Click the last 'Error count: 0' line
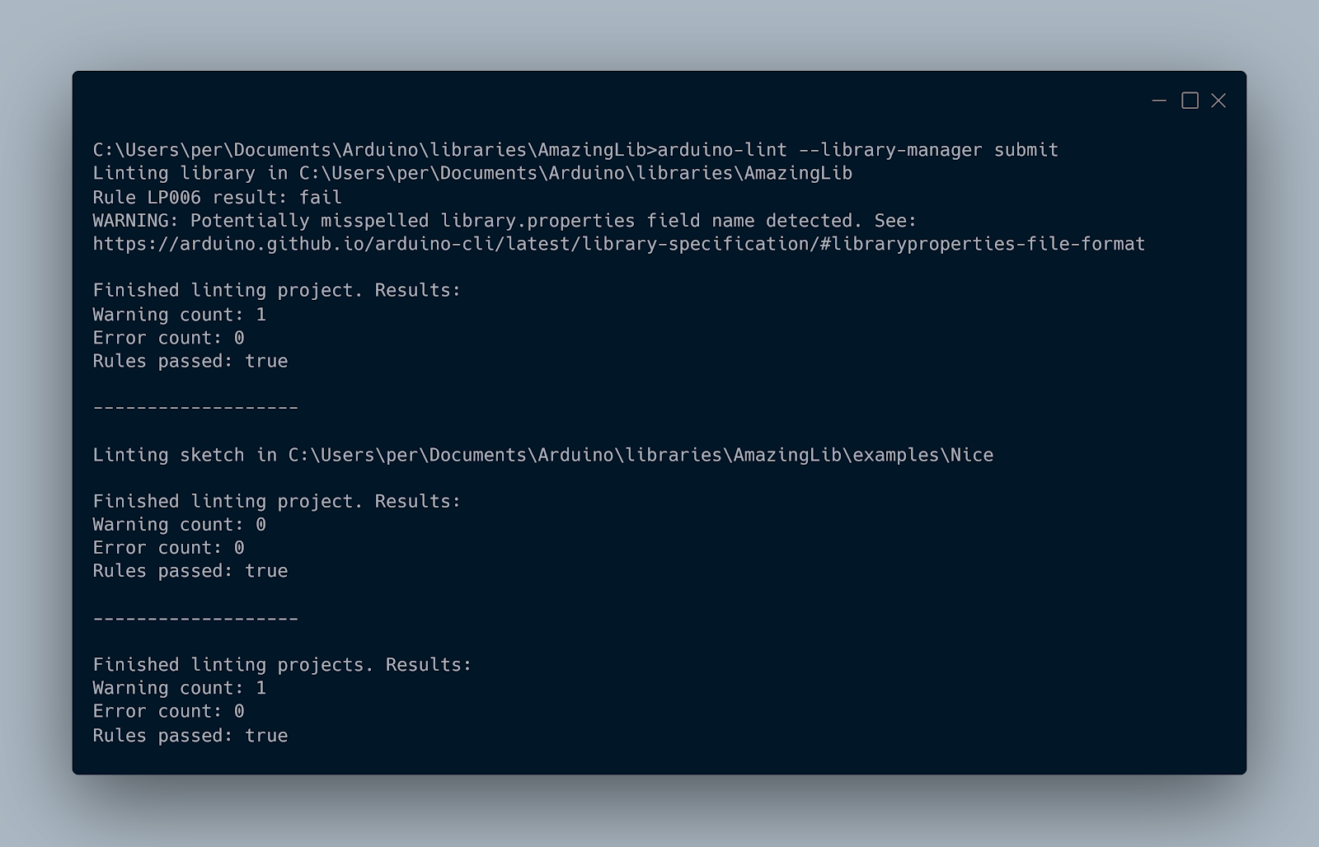 pyautogui.click(x=168, y=711)
